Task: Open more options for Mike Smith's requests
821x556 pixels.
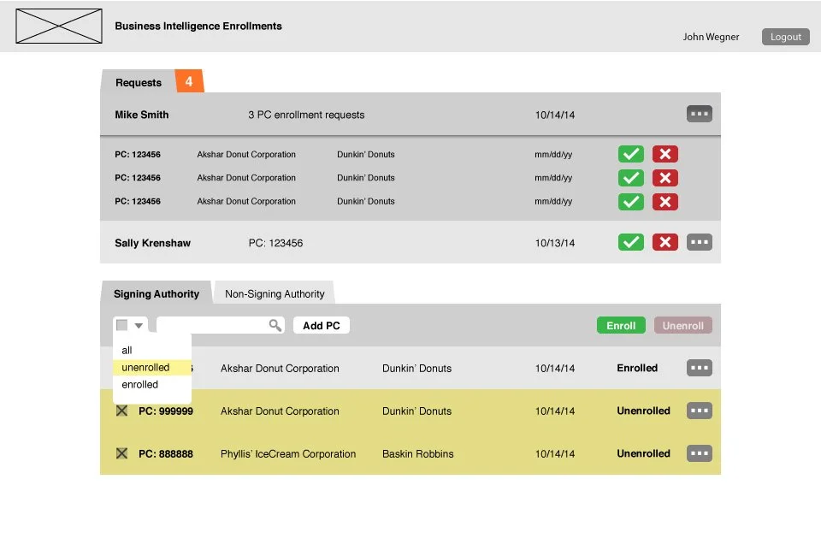Action: click(700, 114)
